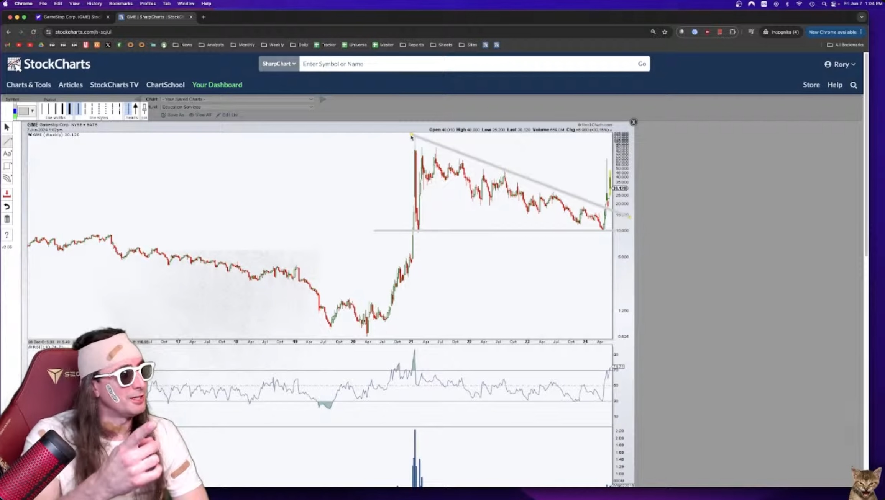Select the rectangle shape tool
Viewport: 885px width, 500px height.
click(x=7, y=166)
